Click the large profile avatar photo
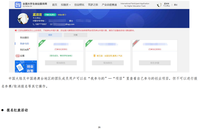 [23, 19]
